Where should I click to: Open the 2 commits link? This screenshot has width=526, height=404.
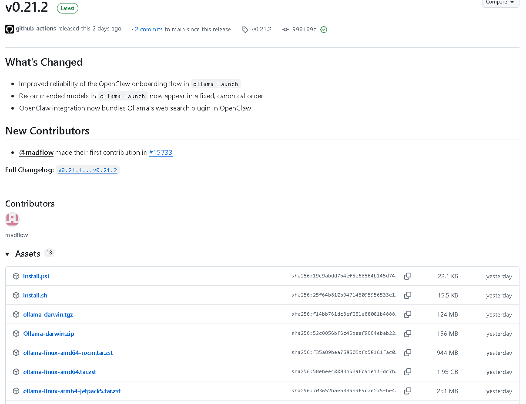click(x=149, y=30)
